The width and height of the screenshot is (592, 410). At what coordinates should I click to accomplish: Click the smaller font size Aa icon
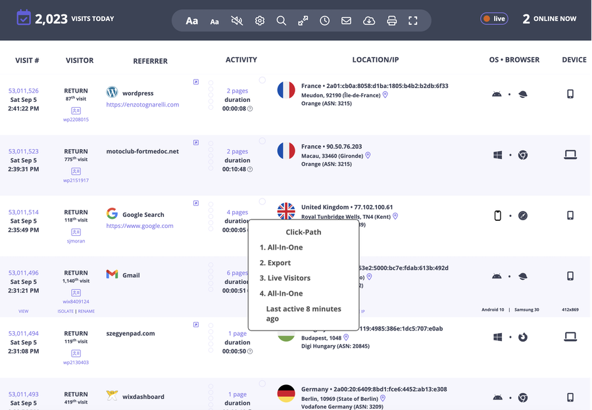pos(214,22)
